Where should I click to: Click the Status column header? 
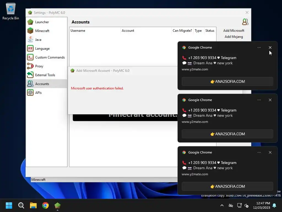click(210, 31)
